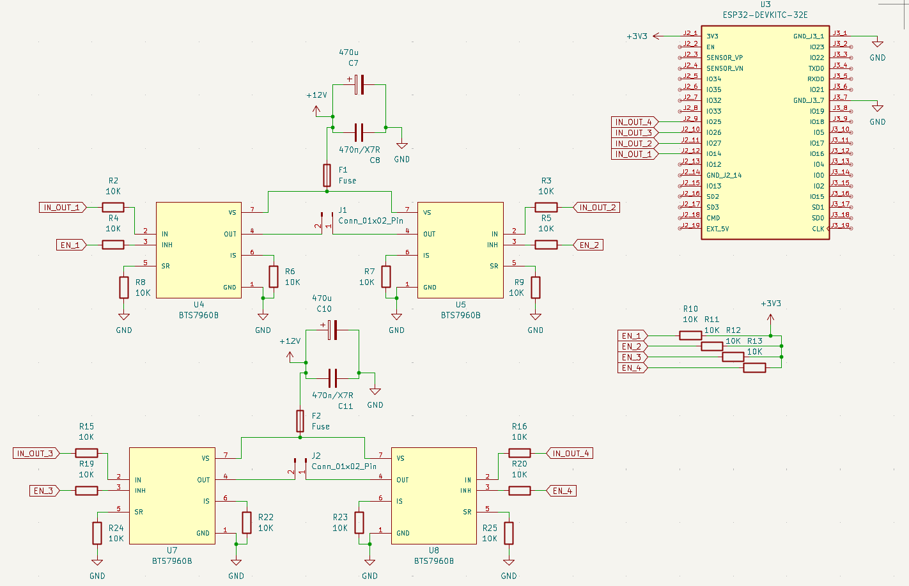
Task: Click the U8 reference text
Action: [x=434, y=550]
